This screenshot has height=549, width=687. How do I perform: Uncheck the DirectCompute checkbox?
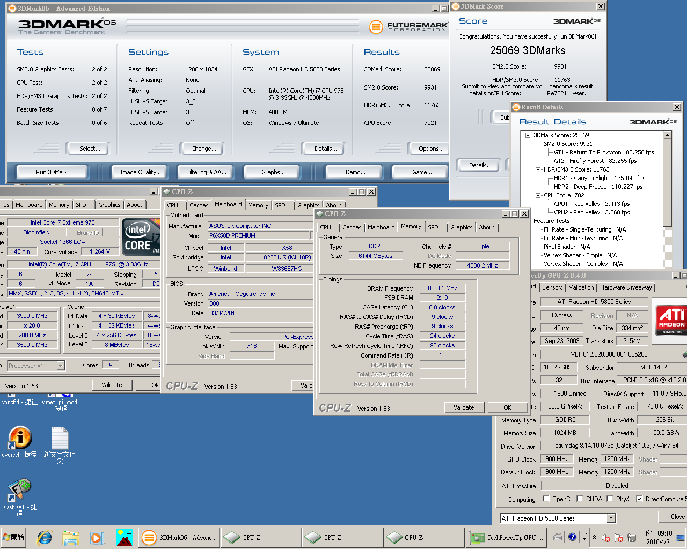639,499
